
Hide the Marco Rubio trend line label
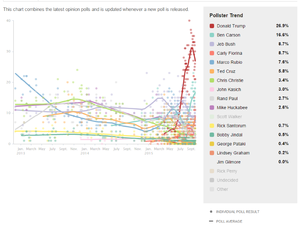tap(229, 62)
